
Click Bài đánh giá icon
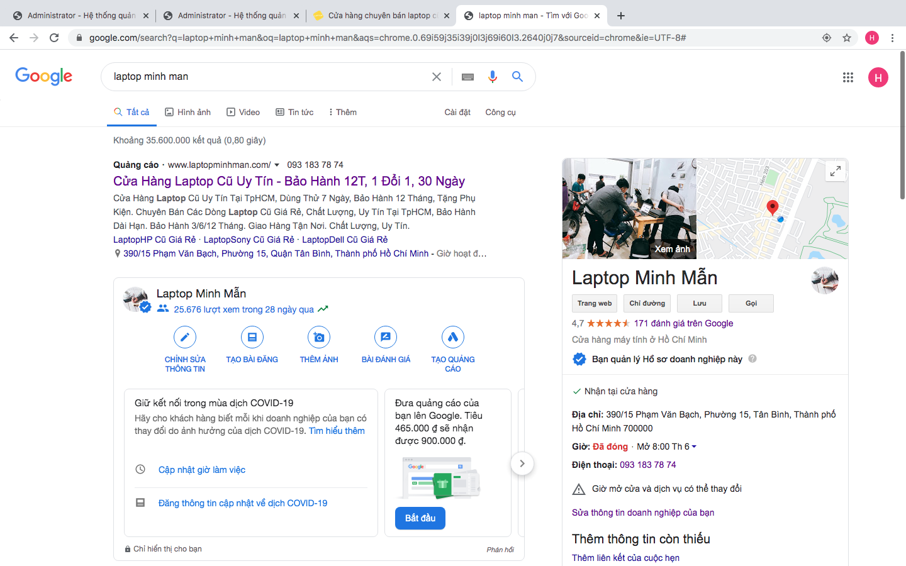point(386,337)
